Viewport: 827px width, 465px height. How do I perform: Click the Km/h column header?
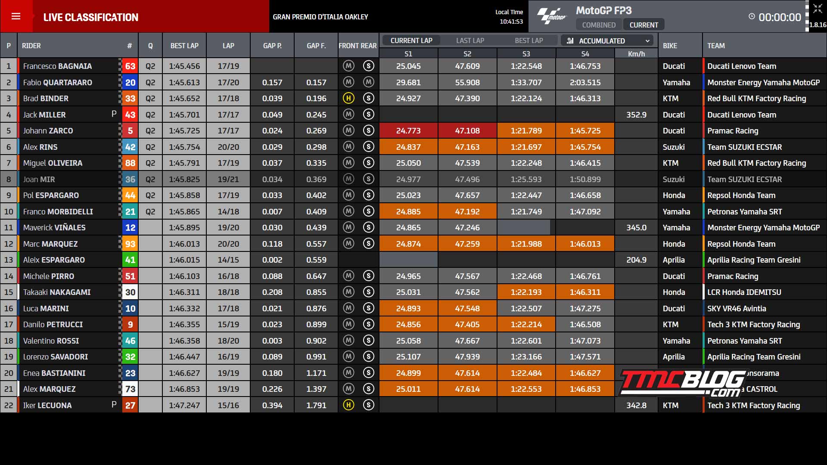coord(636,54)
